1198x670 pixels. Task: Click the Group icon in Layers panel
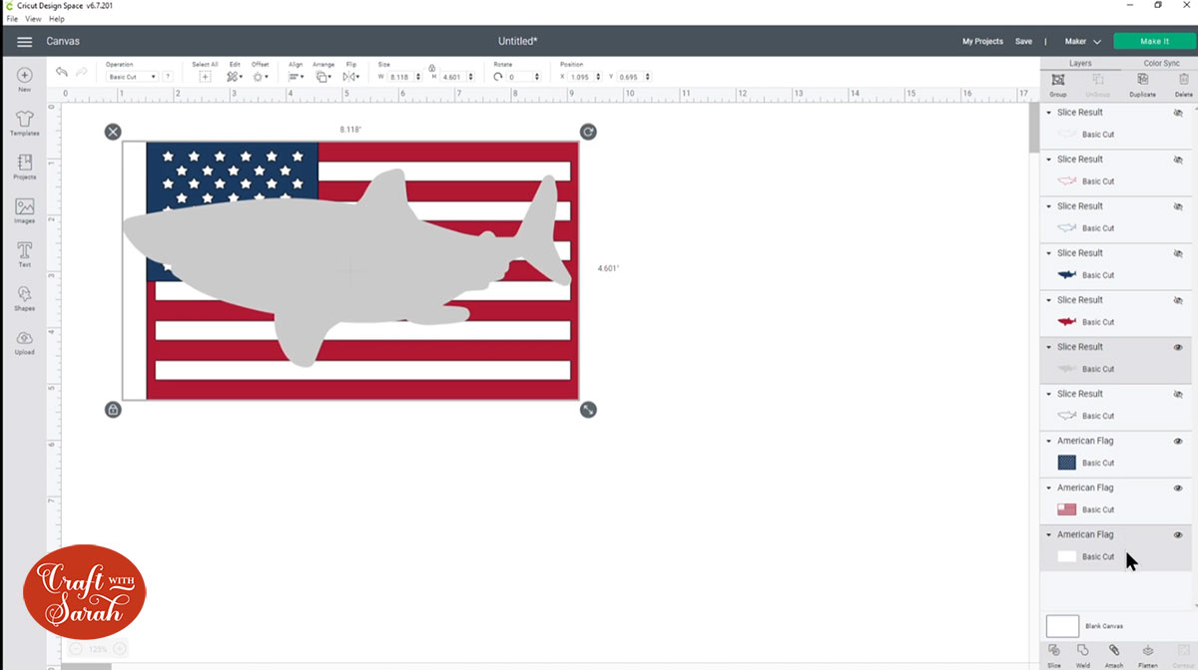[1057, 80]
